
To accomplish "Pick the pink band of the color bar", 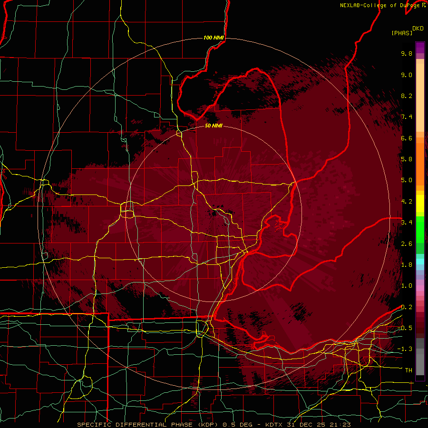I will (420, 288).
